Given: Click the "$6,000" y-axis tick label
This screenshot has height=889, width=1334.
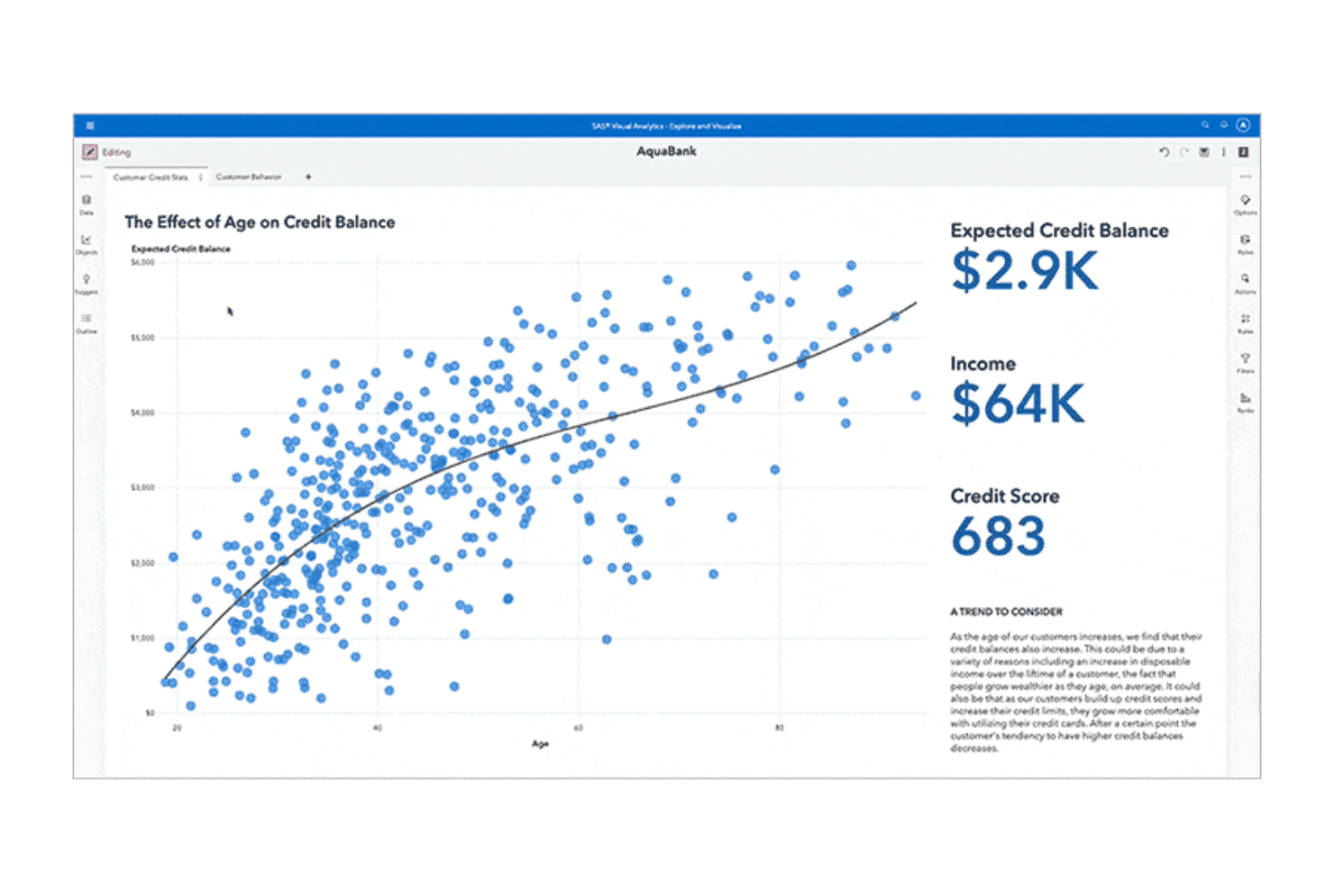Looking at the screenshot, I should click(142, 263).
